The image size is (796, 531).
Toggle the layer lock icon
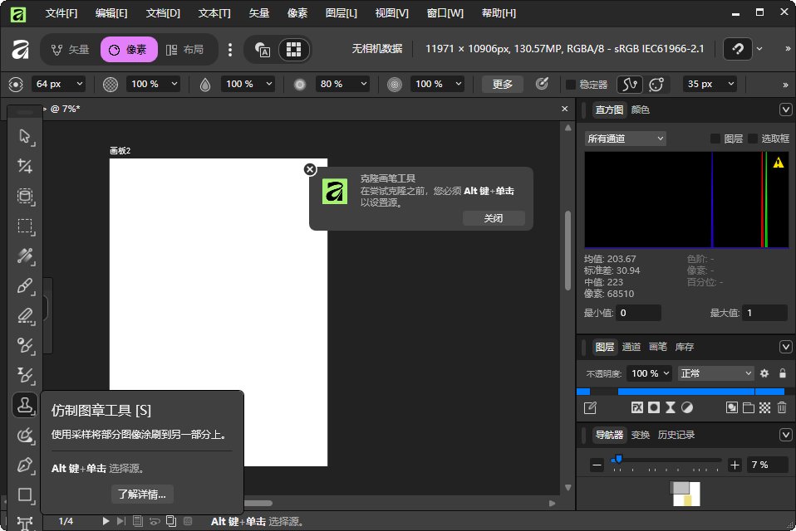[783, 373]
